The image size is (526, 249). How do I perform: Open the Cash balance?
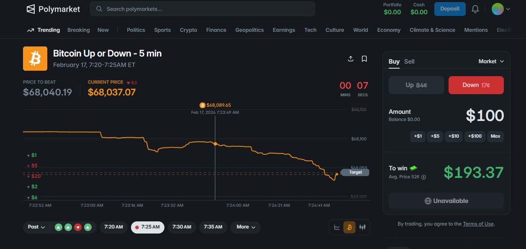[x=419, y=9]
